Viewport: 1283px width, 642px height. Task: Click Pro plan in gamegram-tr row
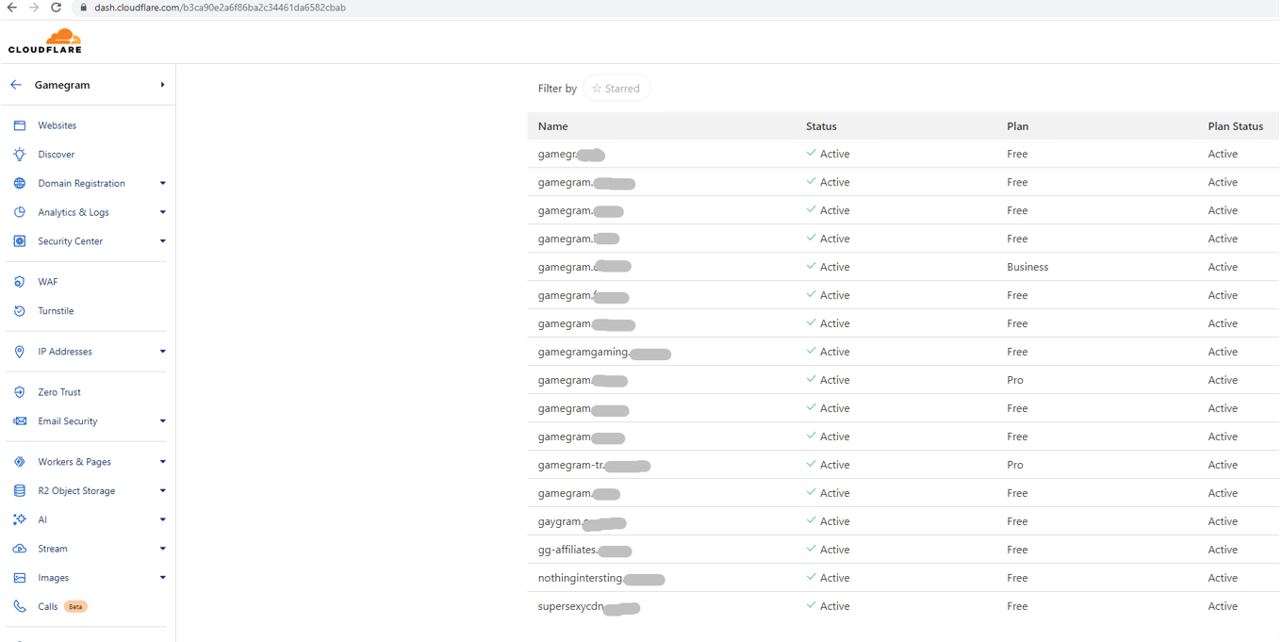[x=1015, y=465]
